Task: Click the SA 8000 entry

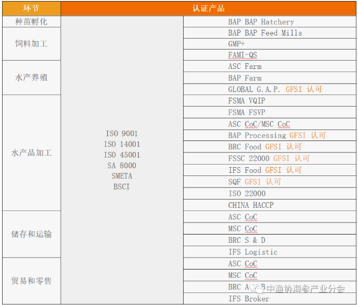Action: (x=122, y=166)
